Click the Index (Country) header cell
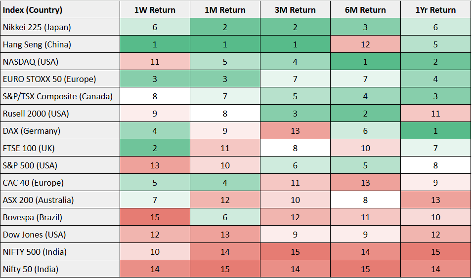Screen dimensions: 472x279 tap(60, 10)
